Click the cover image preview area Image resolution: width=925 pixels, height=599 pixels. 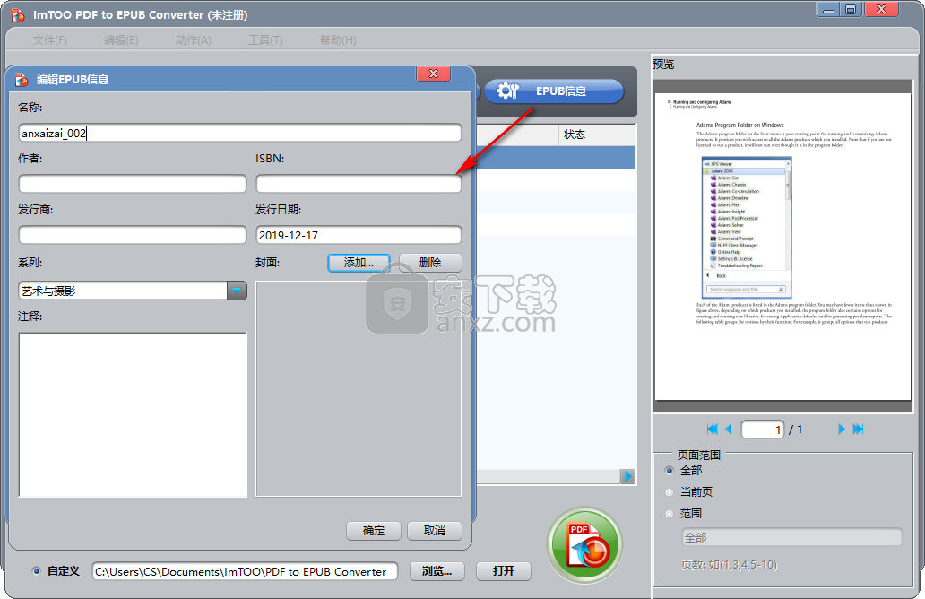[359, 389]
